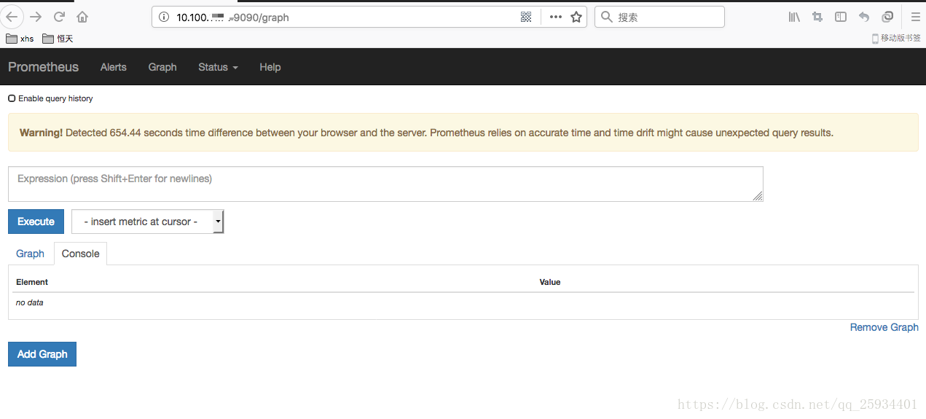This screenshot has width=926, height=419.
Task: Click the Warning! time difference message
Action: pos(463,133)
